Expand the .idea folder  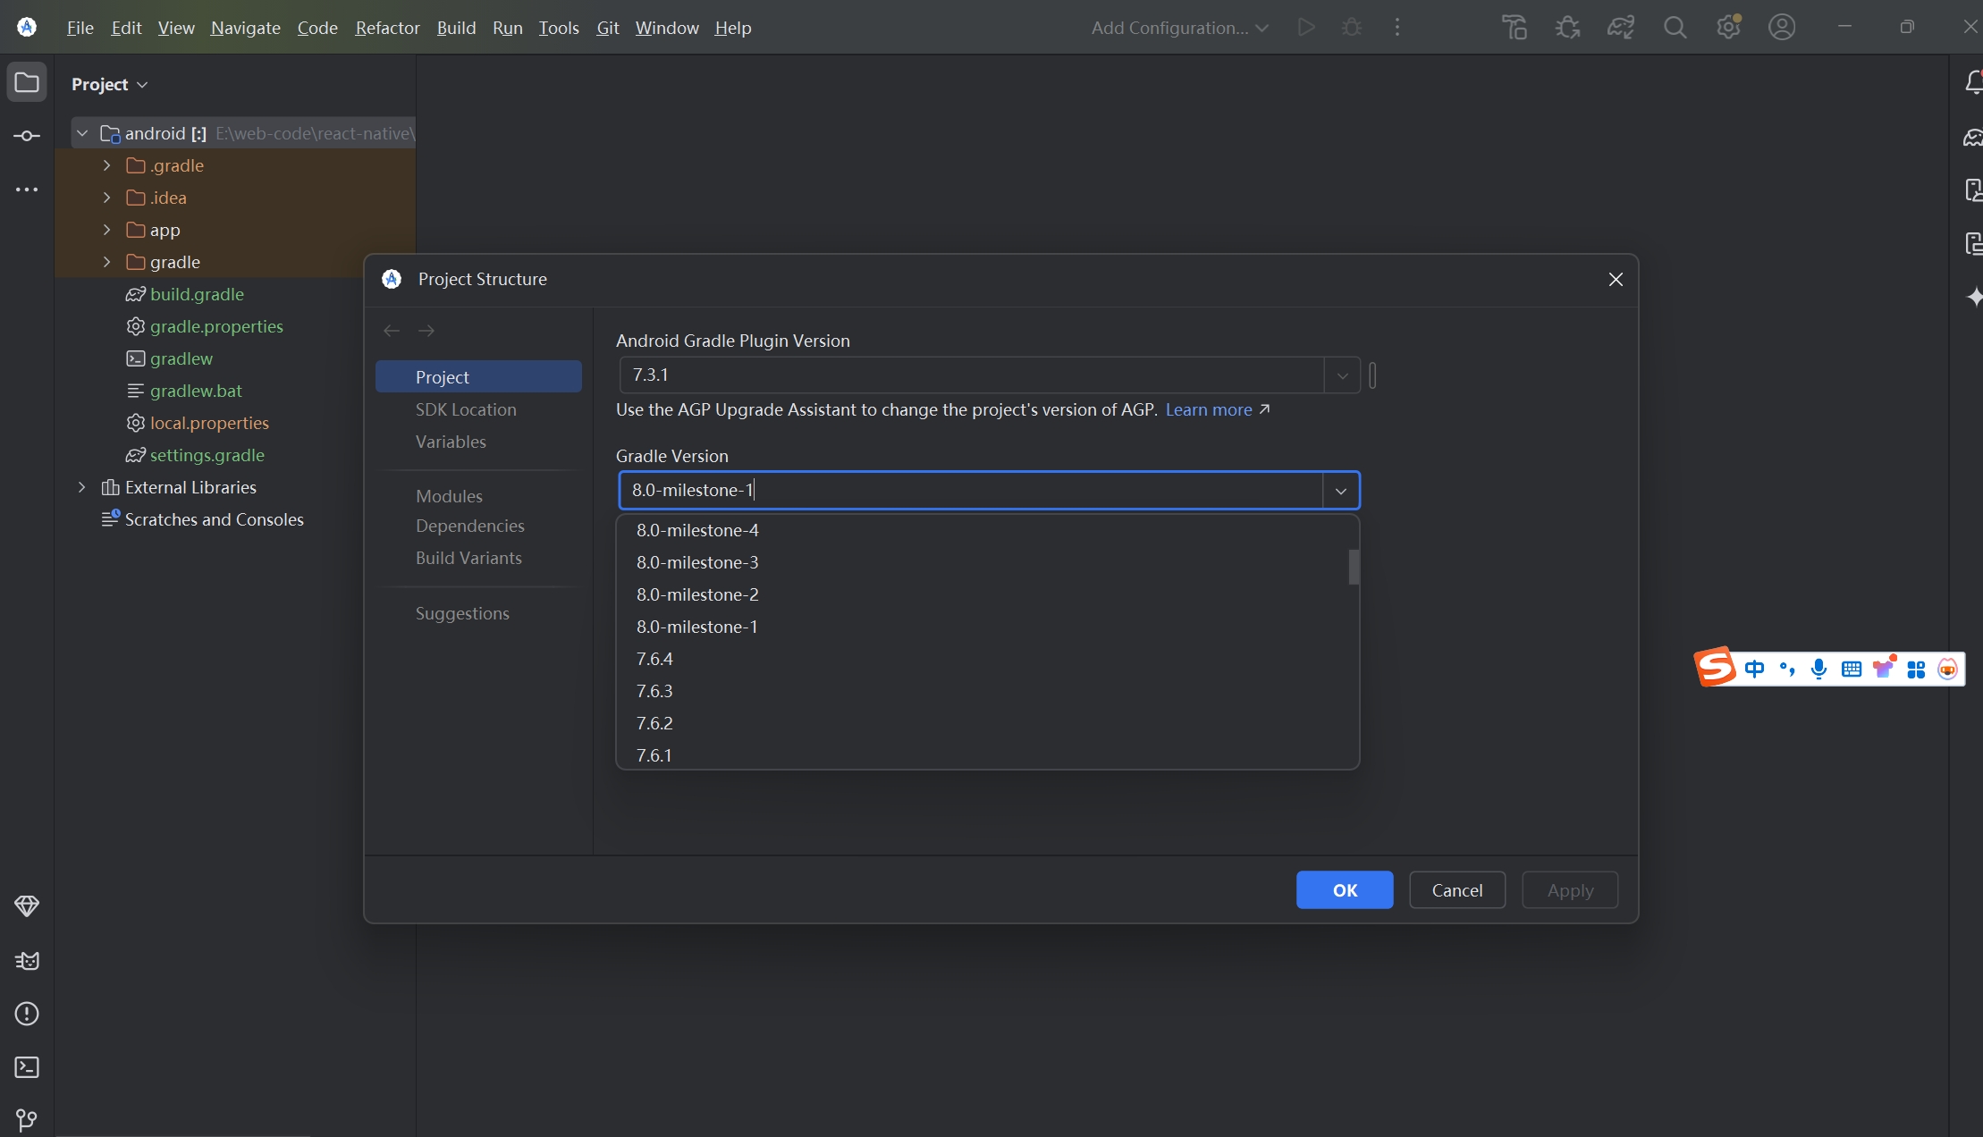(x=107, y=198)
